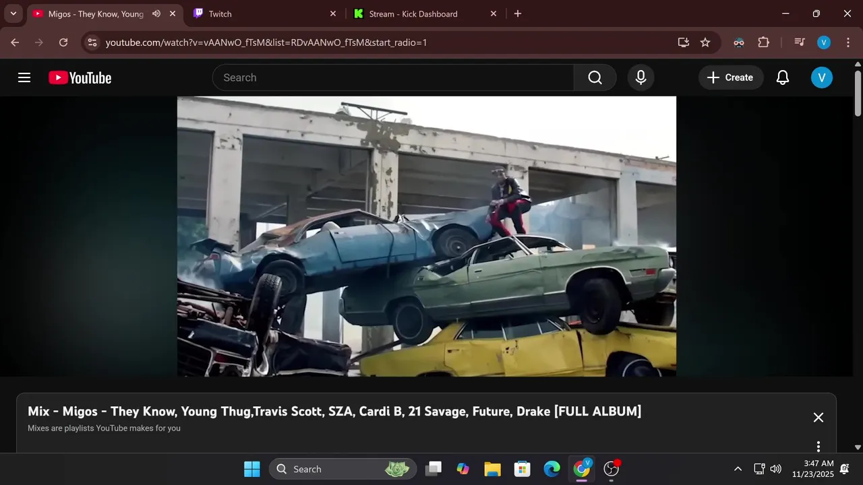Close the Twitch tab
863x485 pixels.
point(333,13)
